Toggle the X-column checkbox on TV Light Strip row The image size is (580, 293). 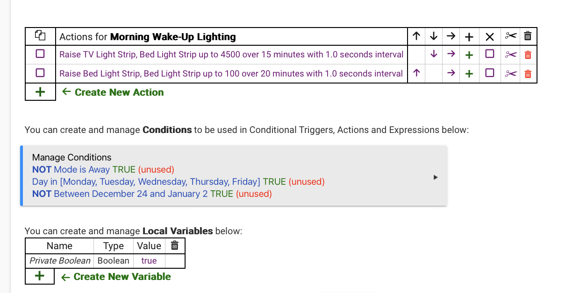[489, 54]
